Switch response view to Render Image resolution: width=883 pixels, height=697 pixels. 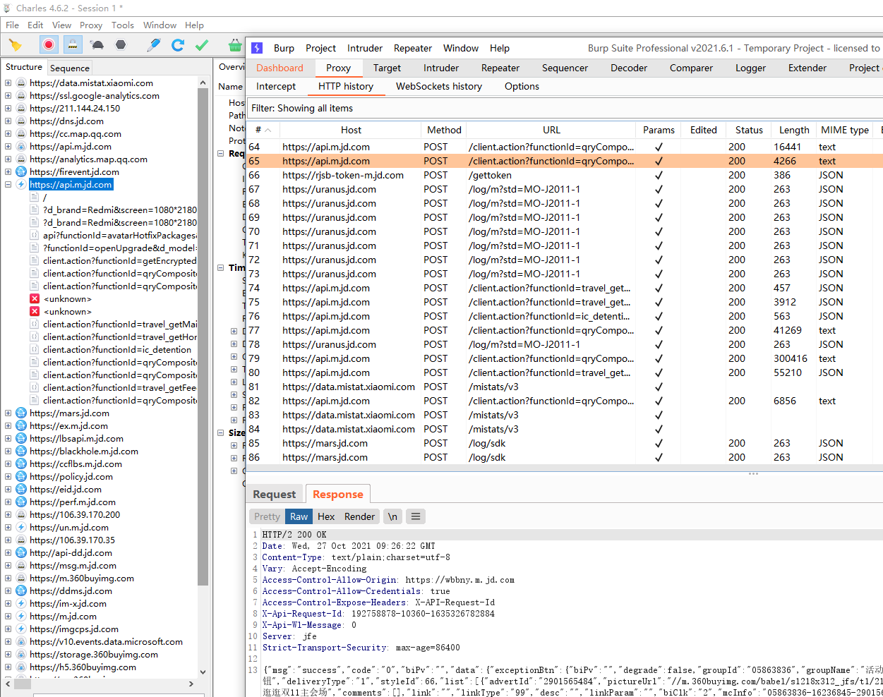[359, 516]
